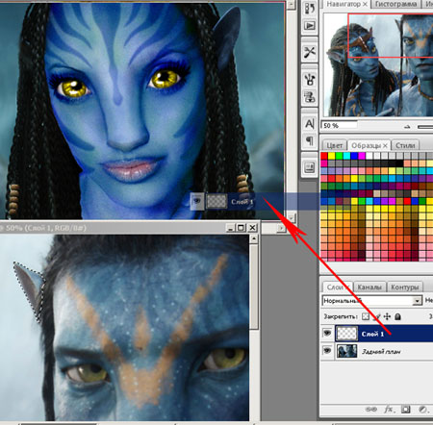
Task: Pick the red swatch
Action: tap(324, 156)
